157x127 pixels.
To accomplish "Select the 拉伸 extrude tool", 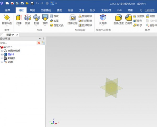I will click(19, 20).
